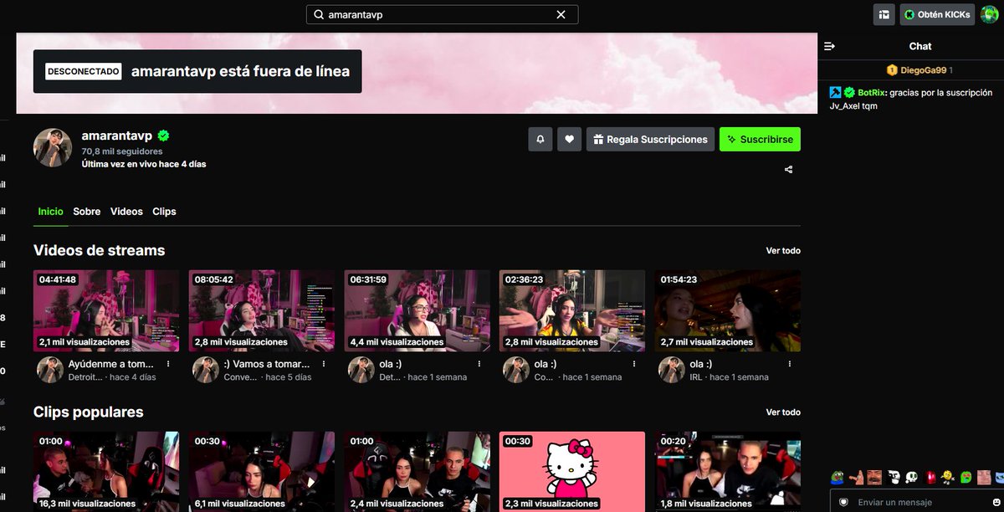The height and width of the screenshot is (512, 1004).
Task: Click into the amarantavp search field
Action: pyautogui.click(x=442, y=15)
